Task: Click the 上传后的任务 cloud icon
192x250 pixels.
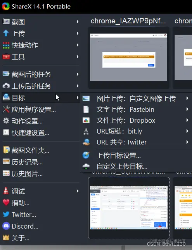Action: (6, 86)
